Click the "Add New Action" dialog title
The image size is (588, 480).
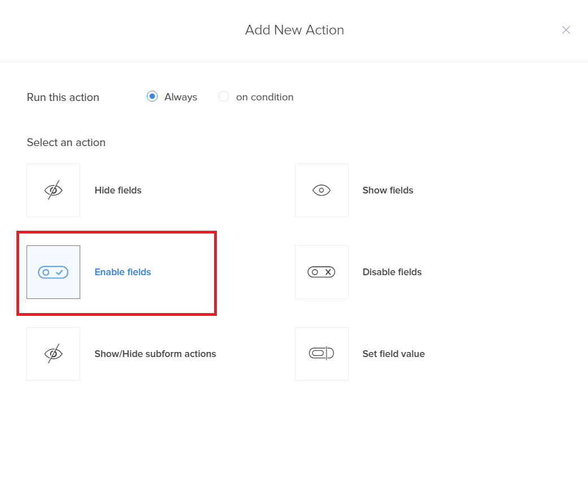click(x=294, y=30)
